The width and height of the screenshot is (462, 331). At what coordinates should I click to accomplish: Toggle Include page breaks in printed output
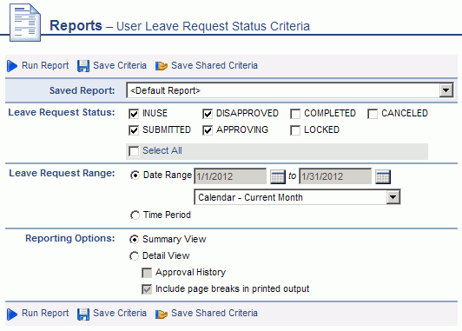point(147,289)
